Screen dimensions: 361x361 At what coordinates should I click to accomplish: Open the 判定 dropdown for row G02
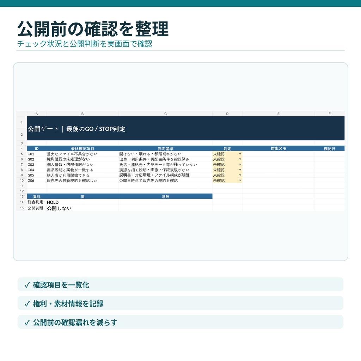pyautogui.click(x=240, y=159)
